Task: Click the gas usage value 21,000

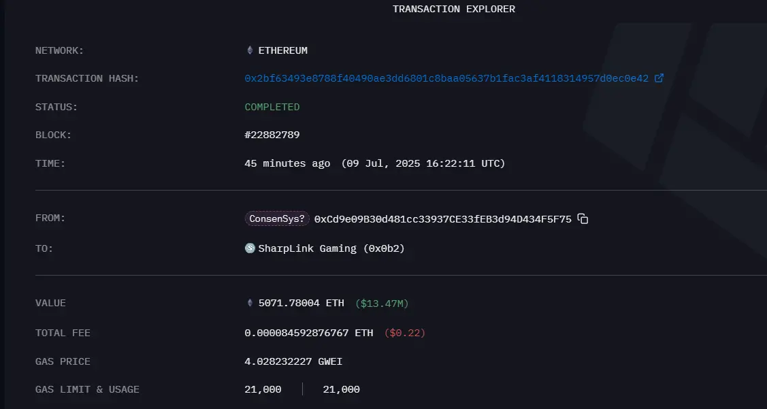Action: (x=340, y=389)
